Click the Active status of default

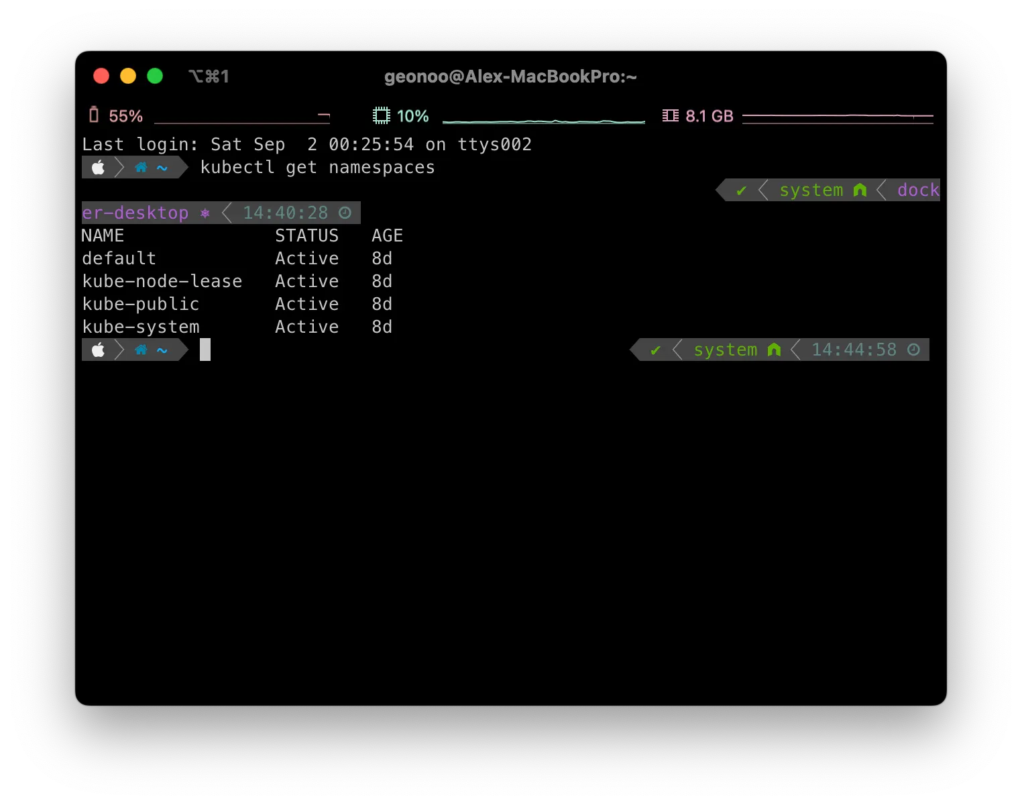point(306,258)
